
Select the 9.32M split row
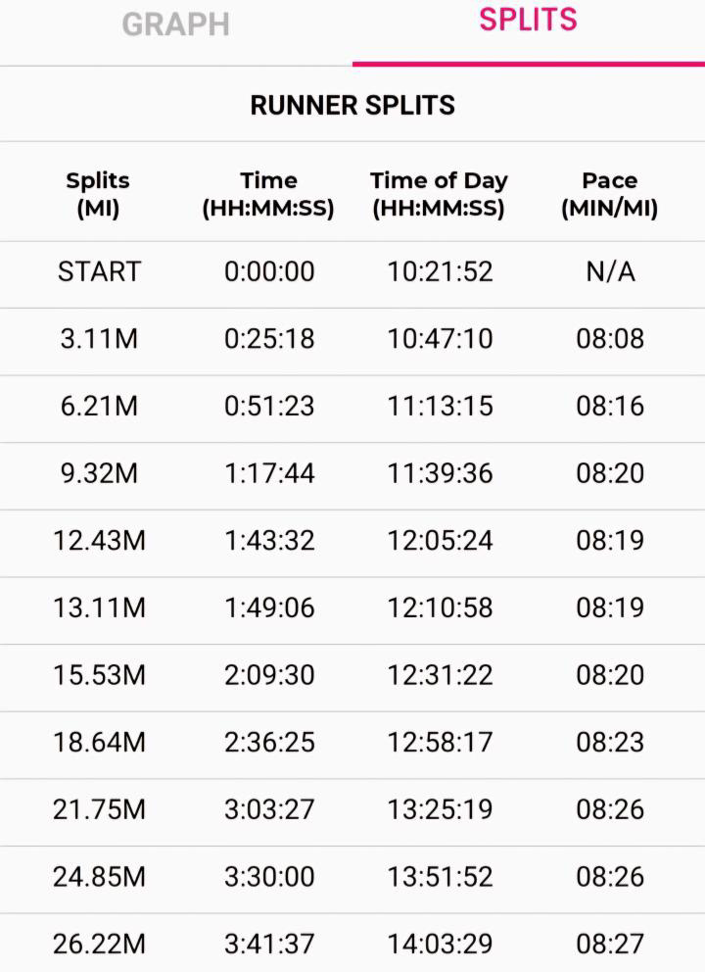coord(352,474)
